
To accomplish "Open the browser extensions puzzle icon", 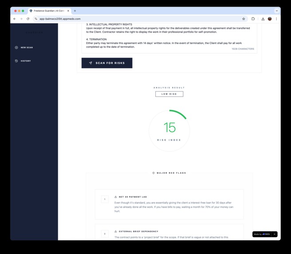I will coord(253,19).
